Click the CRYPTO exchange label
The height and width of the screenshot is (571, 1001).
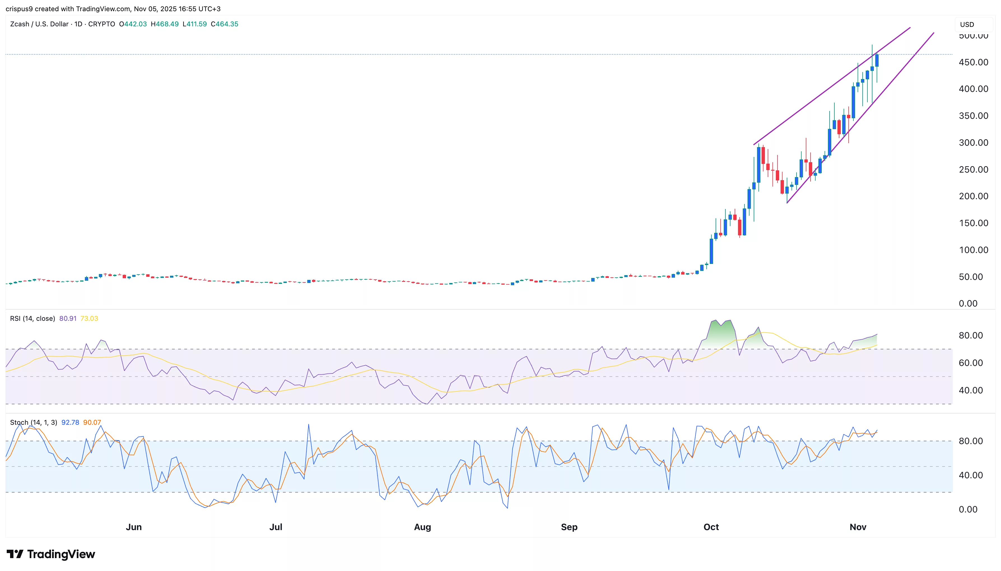(101, 24)
